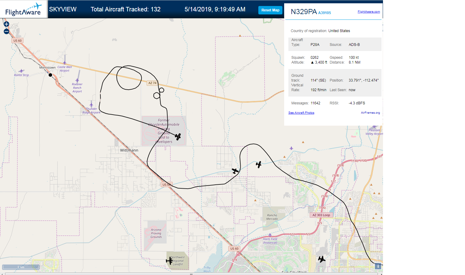Click the groundspeed value 100 kt
This screenshot has height=275, width=465.
coord(354,58)
